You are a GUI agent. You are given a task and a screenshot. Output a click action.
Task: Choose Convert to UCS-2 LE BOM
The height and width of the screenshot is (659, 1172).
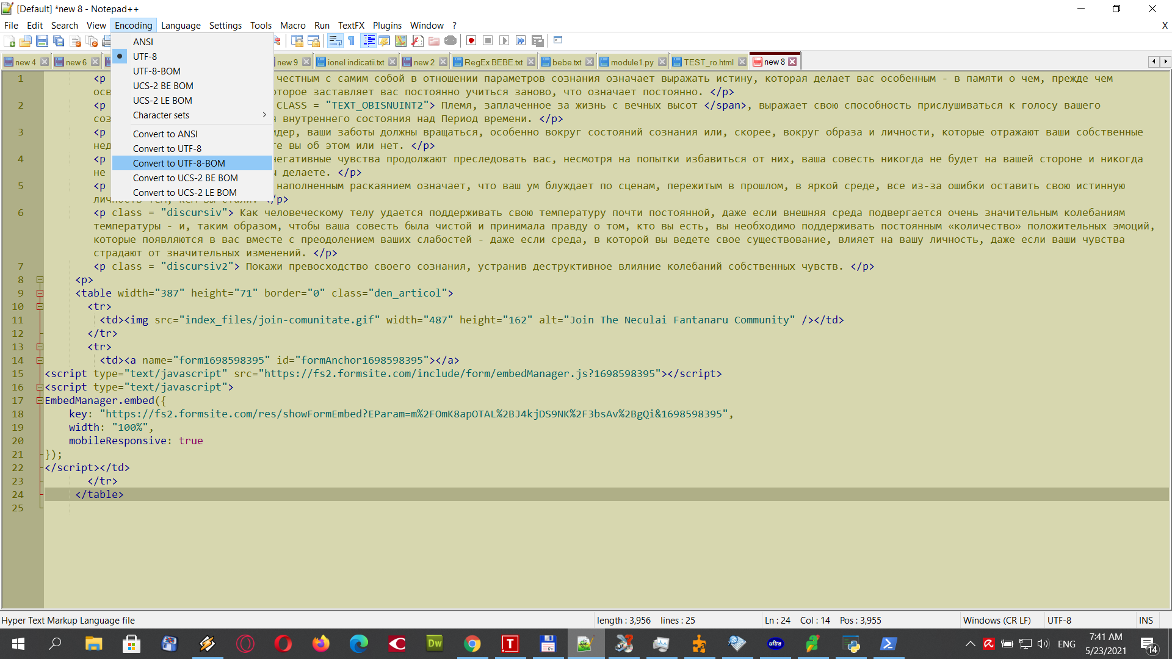point(192,192)
